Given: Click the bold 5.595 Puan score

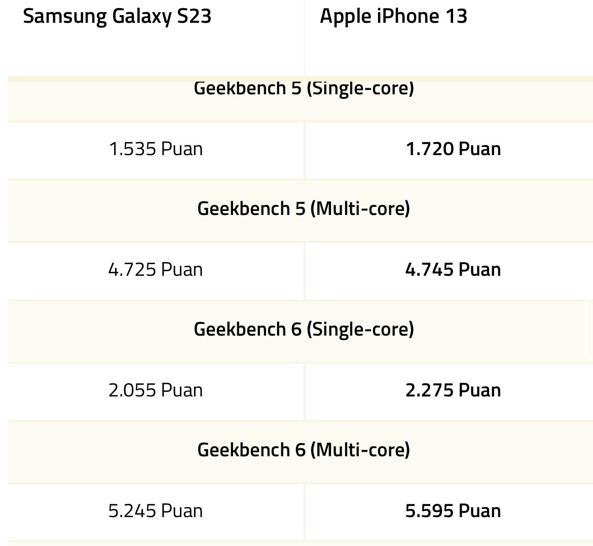Looking at the screenshot, I should pyautogui.click(x=453, y=511).
